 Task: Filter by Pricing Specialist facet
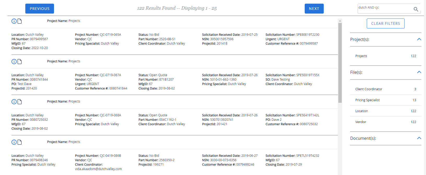click(367, 100)
